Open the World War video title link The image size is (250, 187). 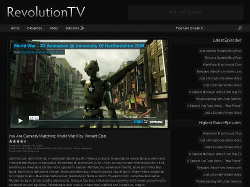click(x=79, y=46)
